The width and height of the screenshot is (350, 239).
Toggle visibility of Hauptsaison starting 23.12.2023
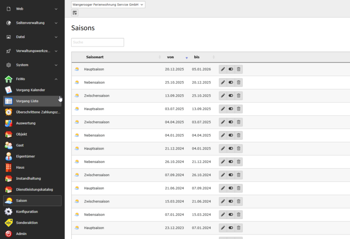231,228
